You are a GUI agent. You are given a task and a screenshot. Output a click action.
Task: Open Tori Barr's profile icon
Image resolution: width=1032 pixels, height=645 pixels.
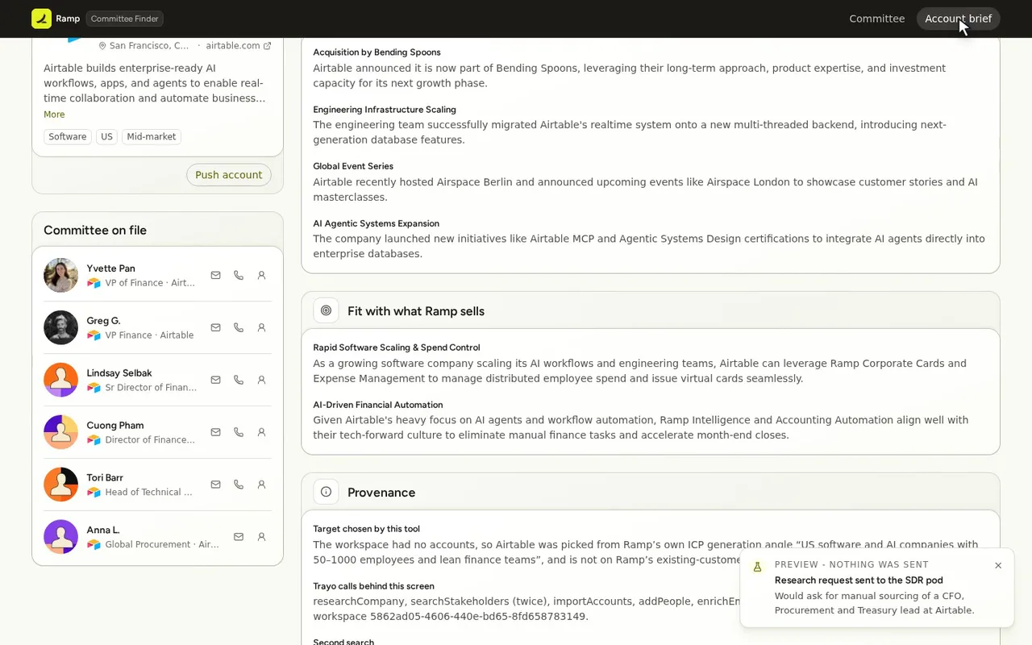[261, 485]
